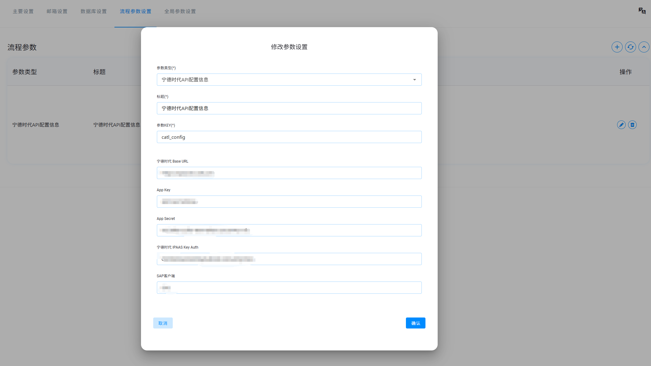Edit the 宁德时代API配置信息 row

click(x=621, y=125)
